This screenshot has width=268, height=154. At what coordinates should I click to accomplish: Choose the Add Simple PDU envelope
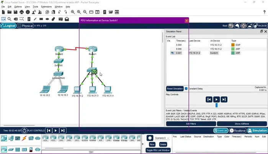point(60,19)
